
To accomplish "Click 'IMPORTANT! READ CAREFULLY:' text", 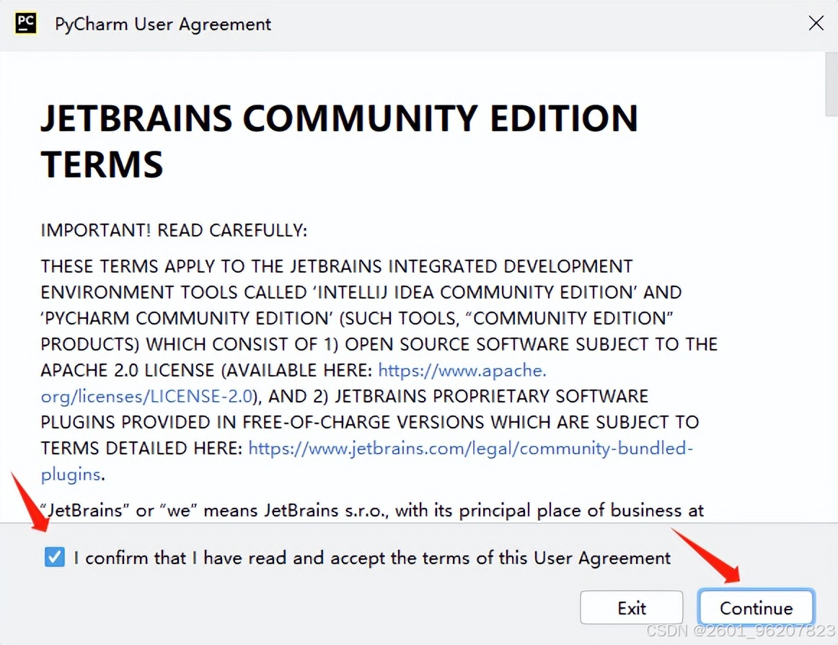I will pos(175,230).
